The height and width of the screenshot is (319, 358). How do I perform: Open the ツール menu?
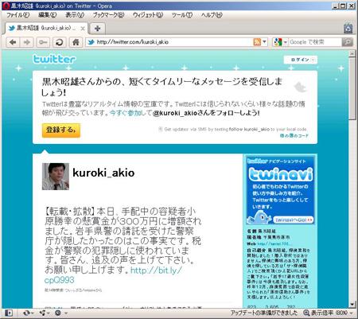181,15
